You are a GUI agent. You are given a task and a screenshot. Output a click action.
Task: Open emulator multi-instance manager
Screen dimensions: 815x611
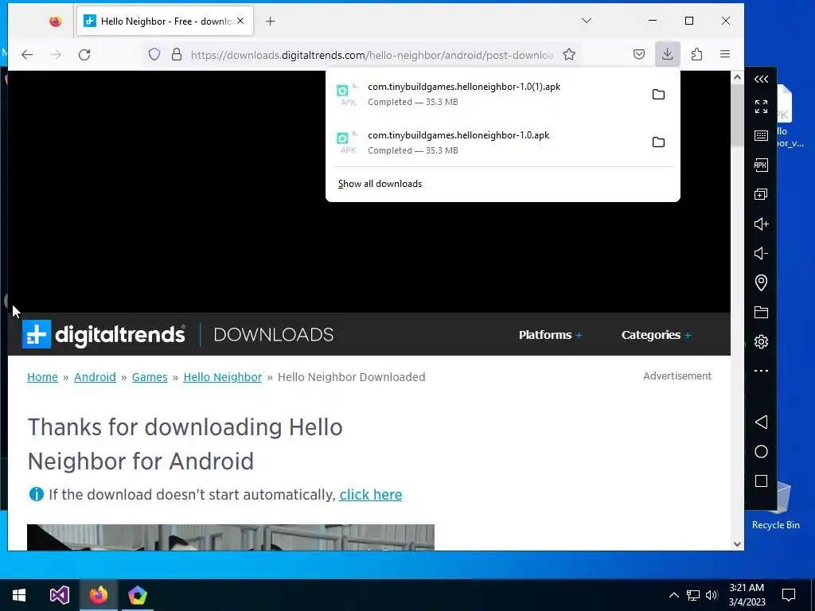(761, 194)
